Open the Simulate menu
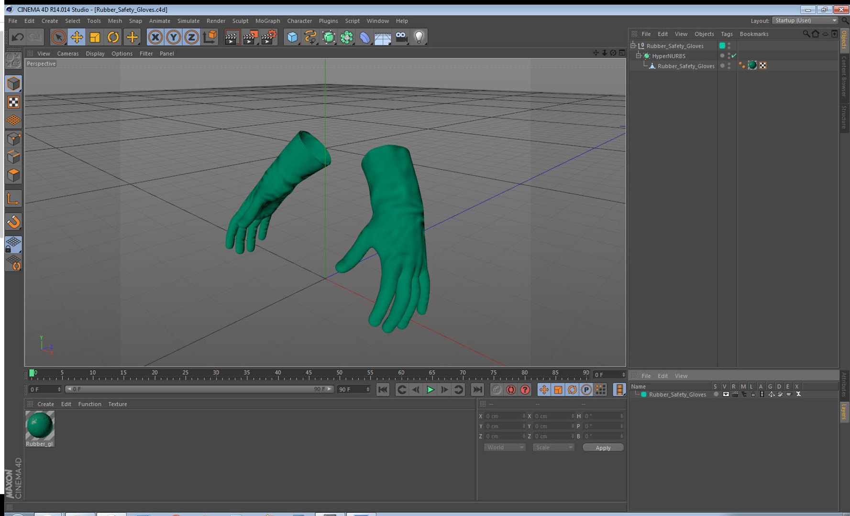The image size is (850, 516). click(x=188, y=21)
